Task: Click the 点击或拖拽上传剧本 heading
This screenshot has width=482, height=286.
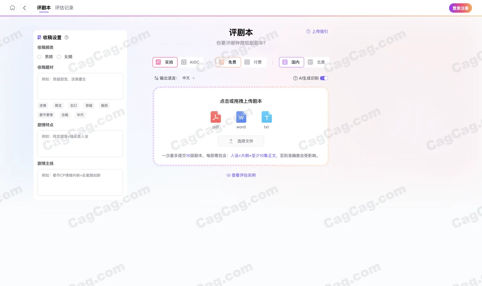Action: point(241,101)
